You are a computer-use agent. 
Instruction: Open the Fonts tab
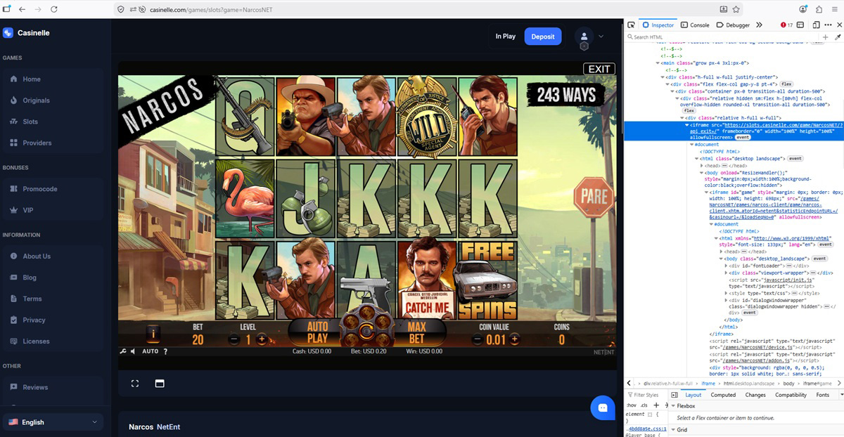pos(823,395)
